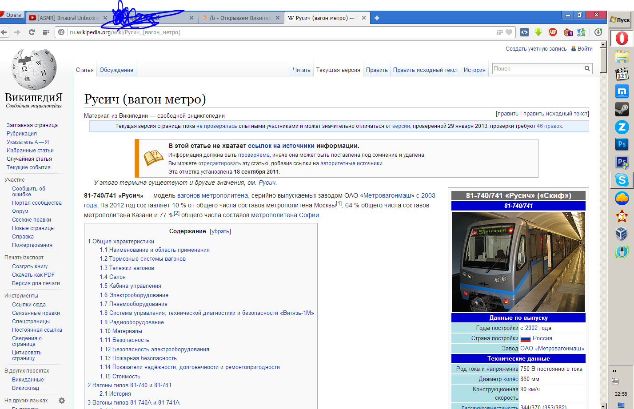Open the red star app icon

622,216
